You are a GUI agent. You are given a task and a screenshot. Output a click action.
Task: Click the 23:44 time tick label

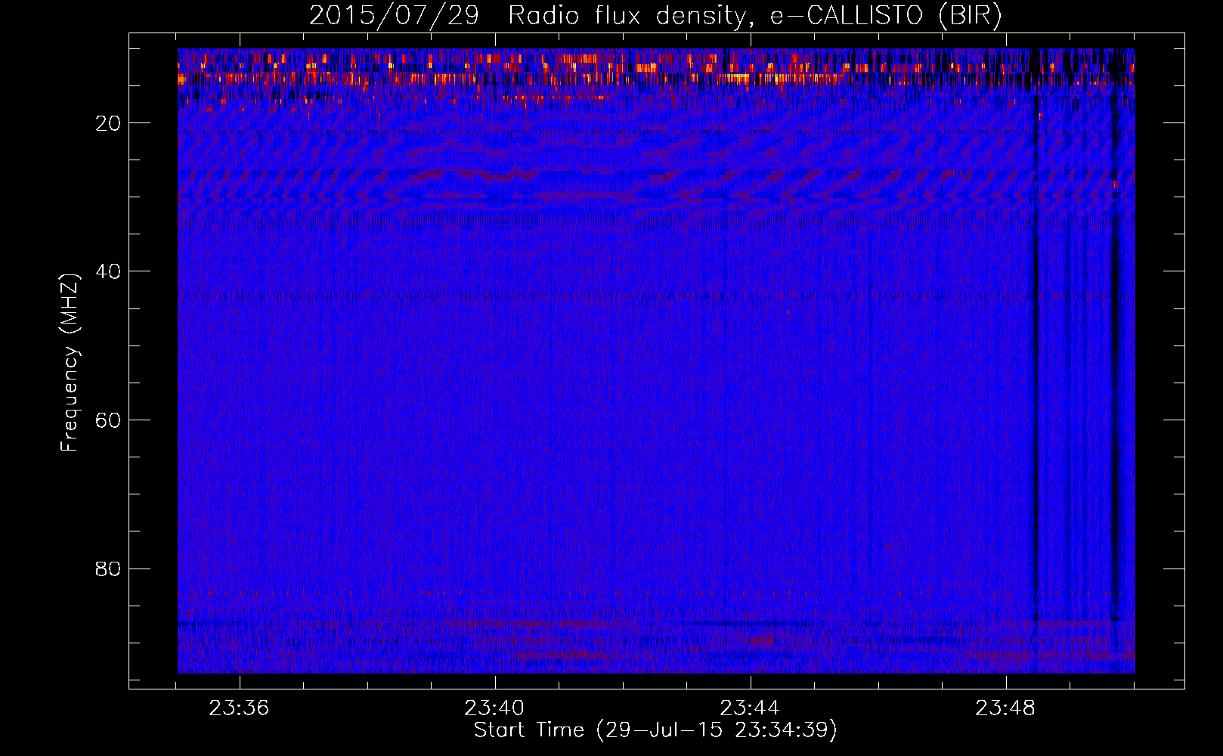pos(750,708)
